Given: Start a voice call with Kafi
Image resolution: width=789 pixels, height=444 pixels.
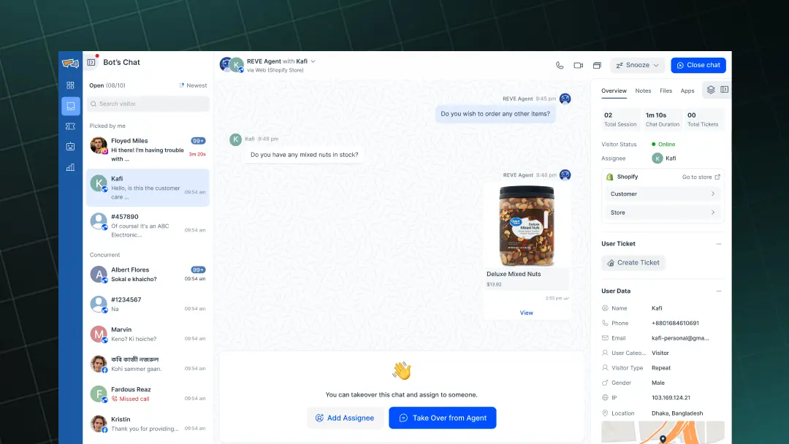Looking at the screenshot, I should point(559,65).
